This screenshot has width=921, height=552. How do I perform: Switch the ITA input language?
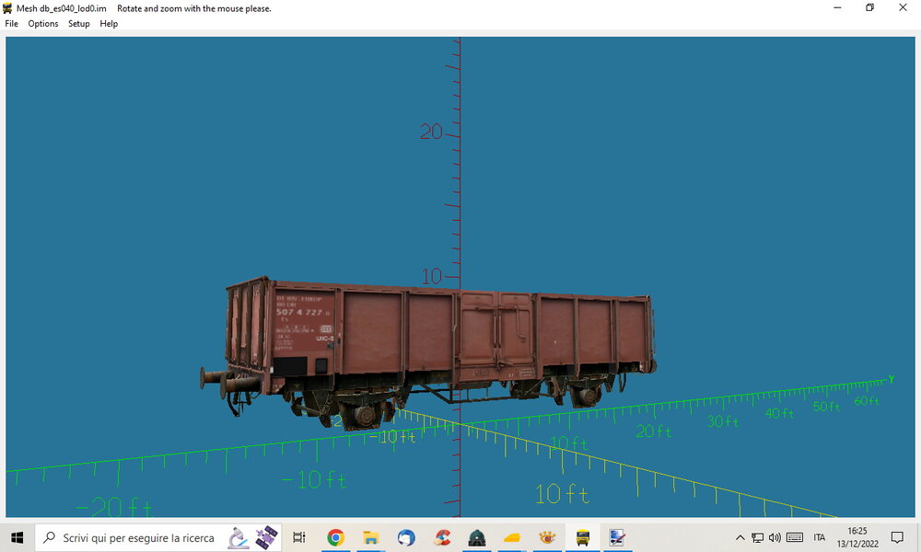coord(820,537)
